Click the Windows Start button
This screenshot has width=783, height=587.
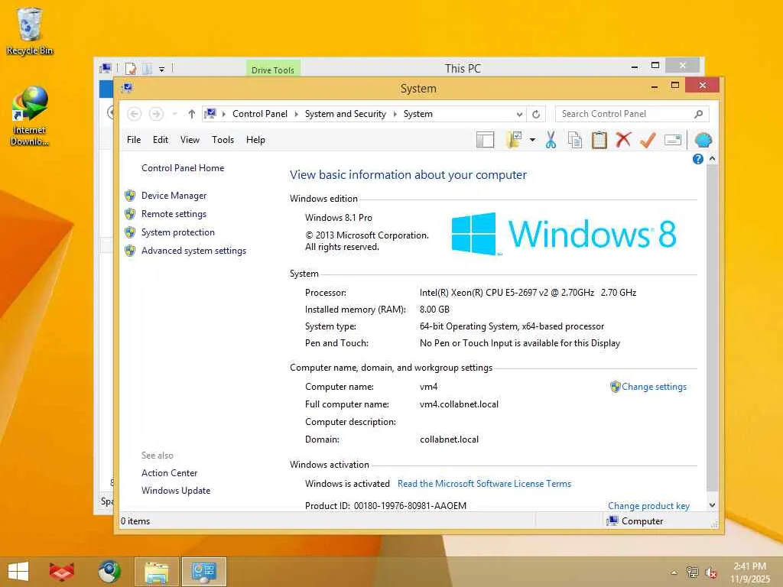(x=18, y=572)
